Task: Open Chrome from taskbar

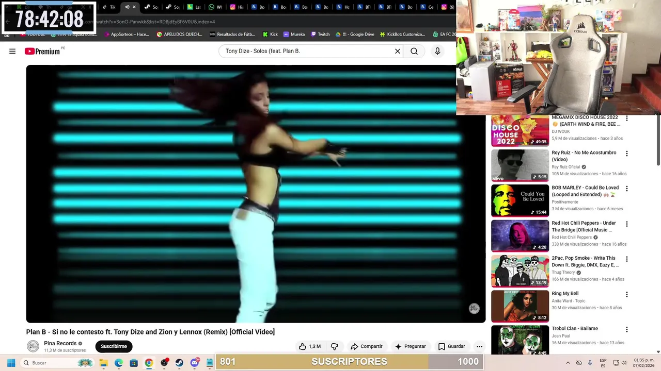Action: click(149, 363)
